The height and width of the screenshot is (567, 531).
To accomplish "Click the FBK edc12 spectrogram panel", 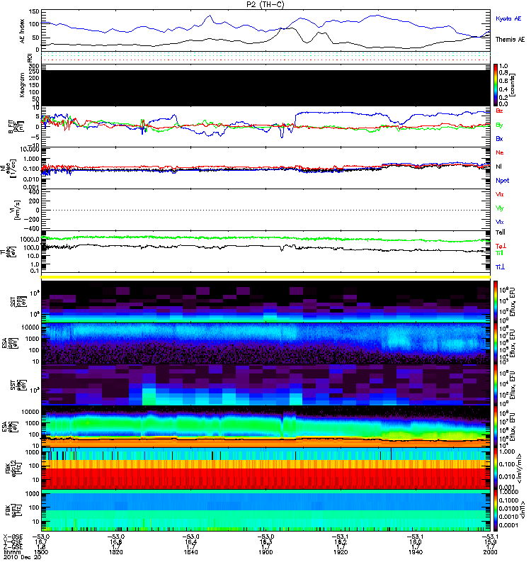I will 266,468.
